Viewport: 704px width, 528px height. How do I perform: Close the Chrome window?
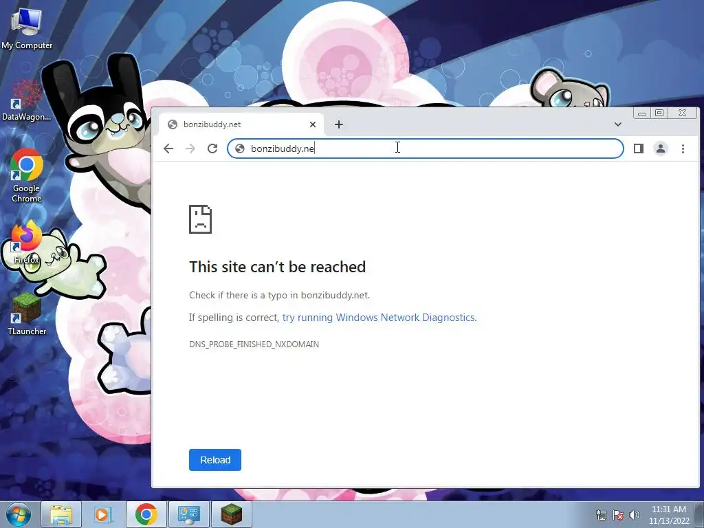click(683, 113)
